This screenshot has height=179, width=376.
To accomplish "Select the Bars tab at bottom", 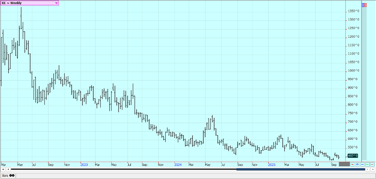I will pyautogui.click(x=6, y=175).
